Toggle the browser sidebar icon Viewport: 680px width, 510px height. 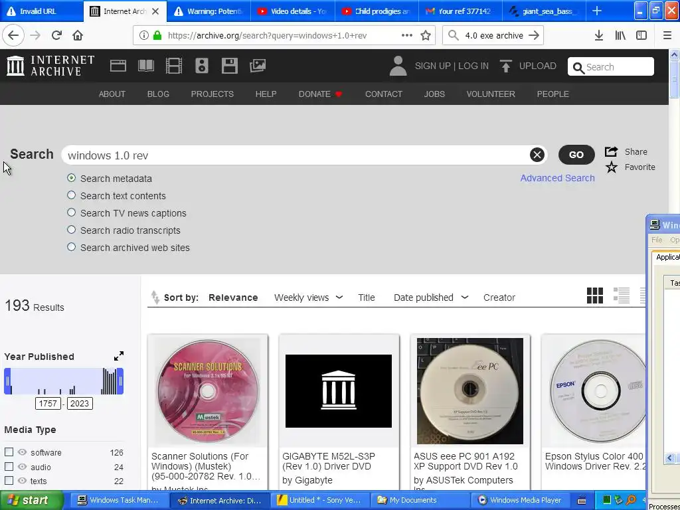641,36
